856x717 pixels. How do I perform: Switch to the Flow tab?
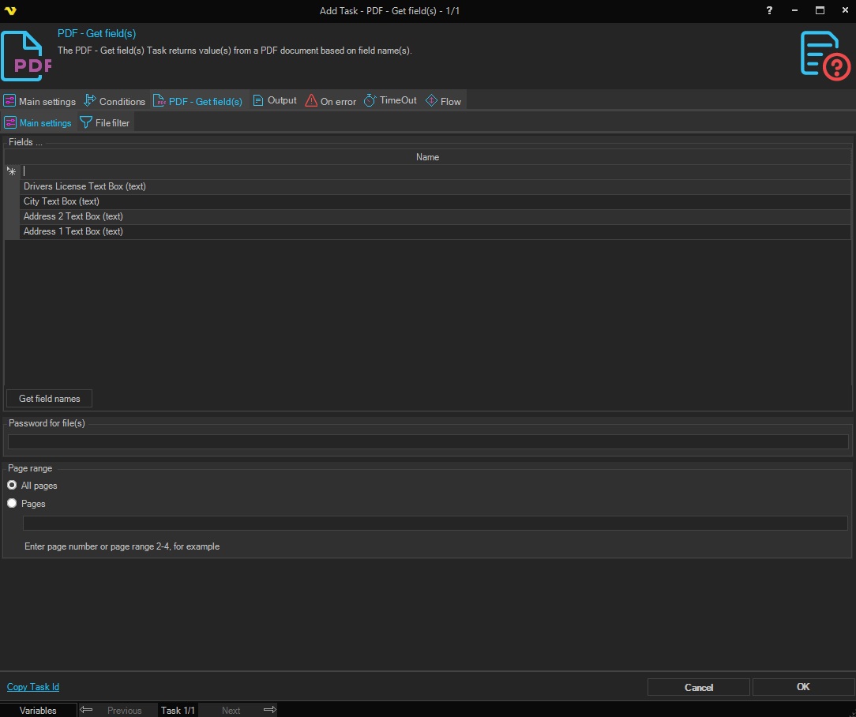[443, 101]
